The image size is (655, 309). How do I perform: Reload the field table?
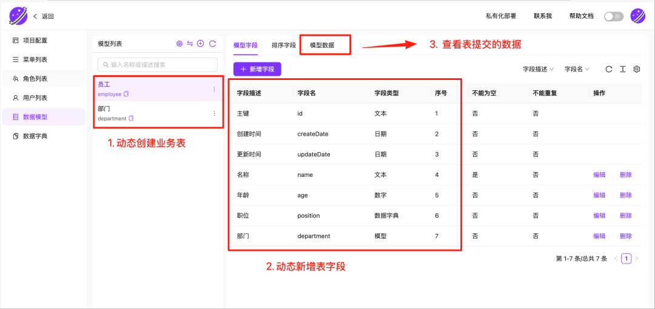[x=609, y=69]
